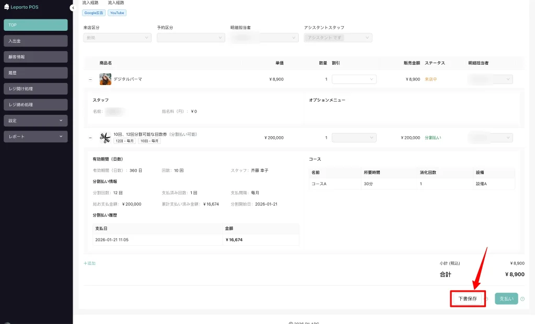
Task: Open the アシスタントスタッフ dropdown
Action: click(x=338, y=38)
